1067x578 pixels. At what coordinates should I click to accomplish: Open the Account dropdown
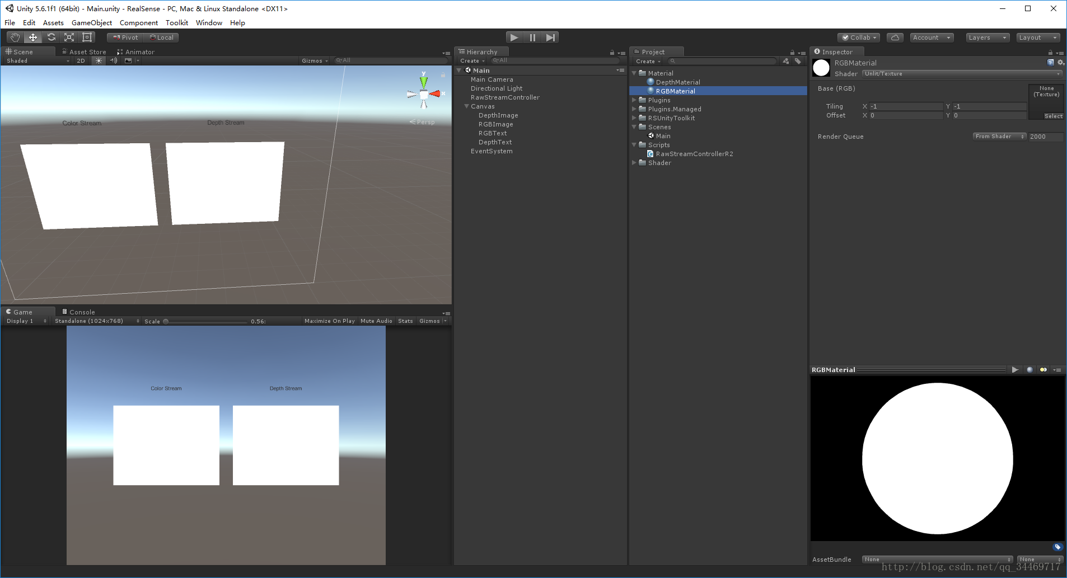click(x=932, y=37)
